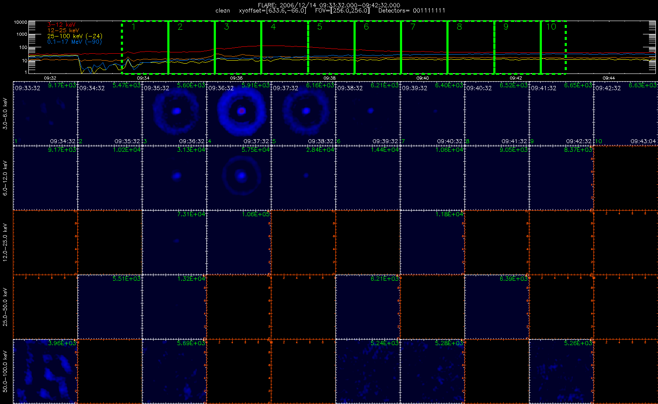Select the 3.0-6.0 keV ring image starting 09:36:32
Screen dimensions: 658x404
pyautogui.click(x=239, y=113)
